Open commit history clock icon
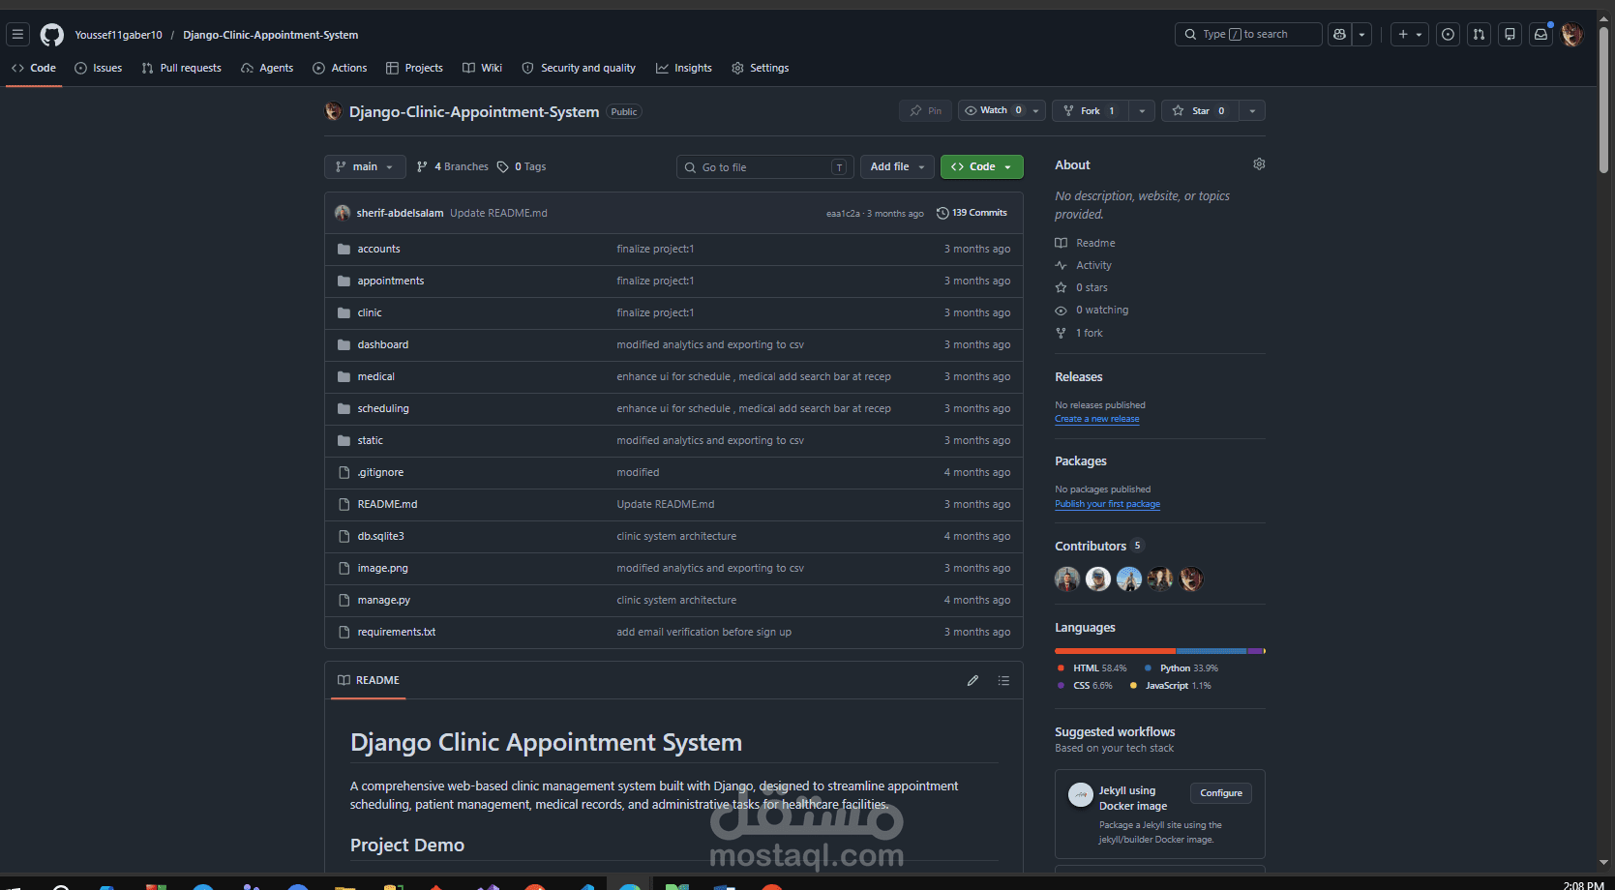This screenshot has width=1615, height=890. [942, 213]
